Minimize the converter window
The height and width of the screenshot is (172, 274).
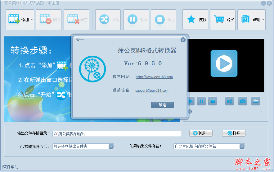click(x=263, y=3)
